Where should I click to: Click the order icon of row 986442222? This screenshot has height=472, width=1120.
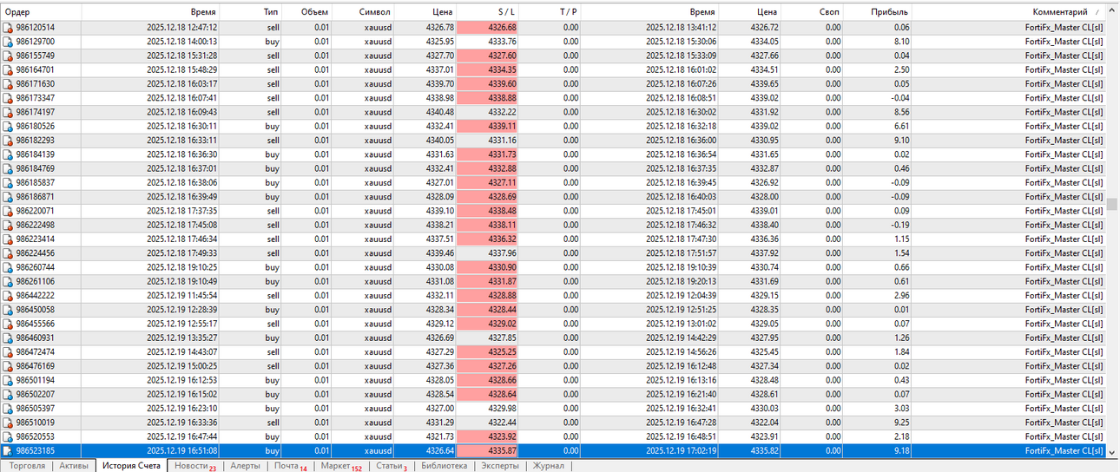8,296
